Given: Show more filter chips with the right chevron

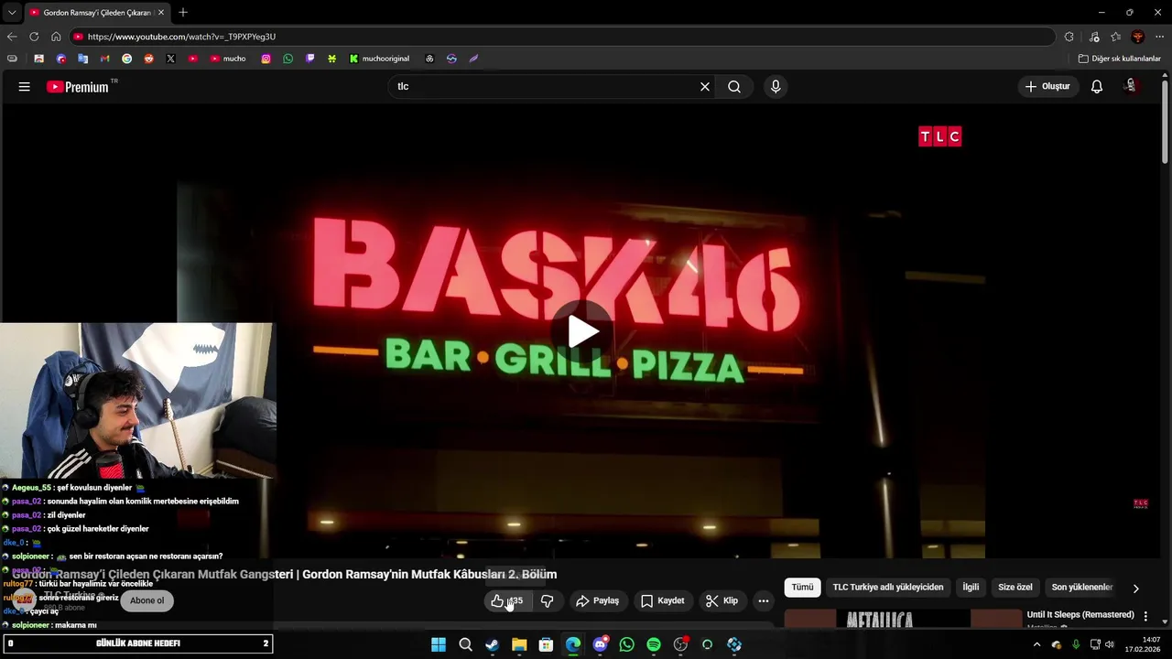Looking at the screenshot, I should click(1135, 588).
